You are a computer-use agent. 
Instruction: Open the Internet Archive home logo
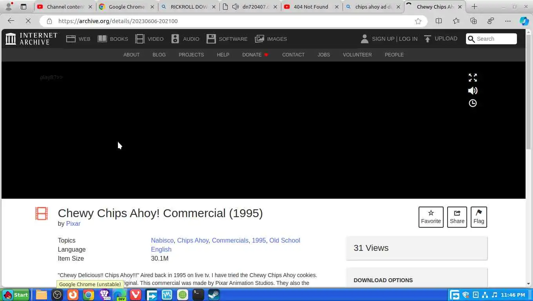(x=31, y=39)
